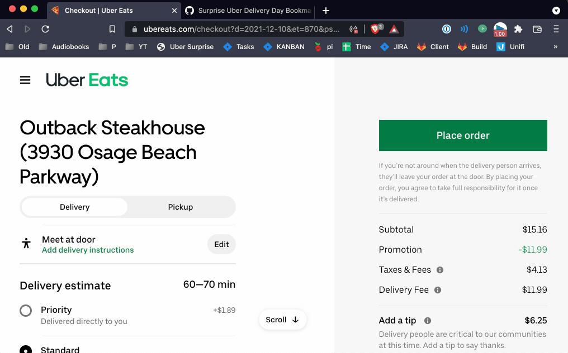Show more bookmarks with the overflow chevron

(555, 47)
